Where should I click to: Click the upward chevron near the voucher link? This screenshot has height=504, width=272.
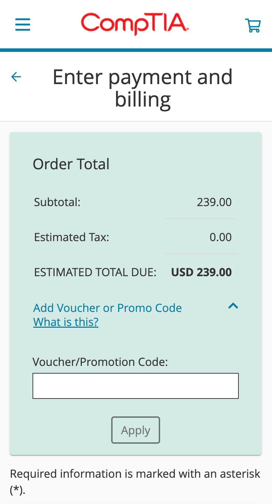click(x=233, y=306)
